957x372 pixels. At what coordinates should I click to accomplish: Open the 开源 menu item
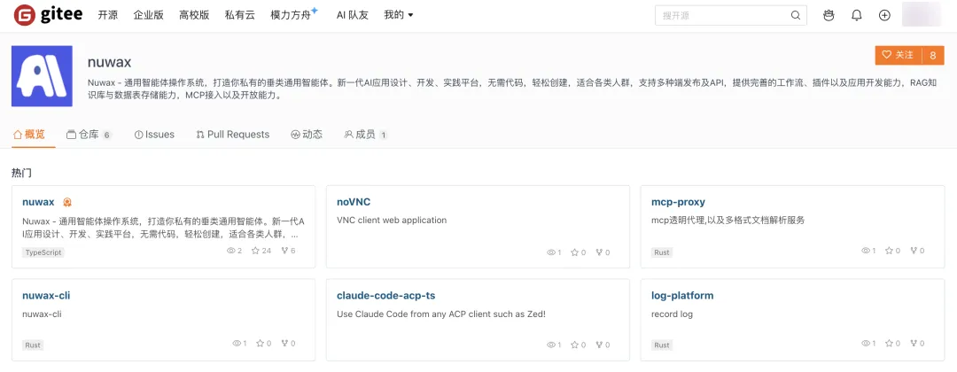tap(107, 15)
